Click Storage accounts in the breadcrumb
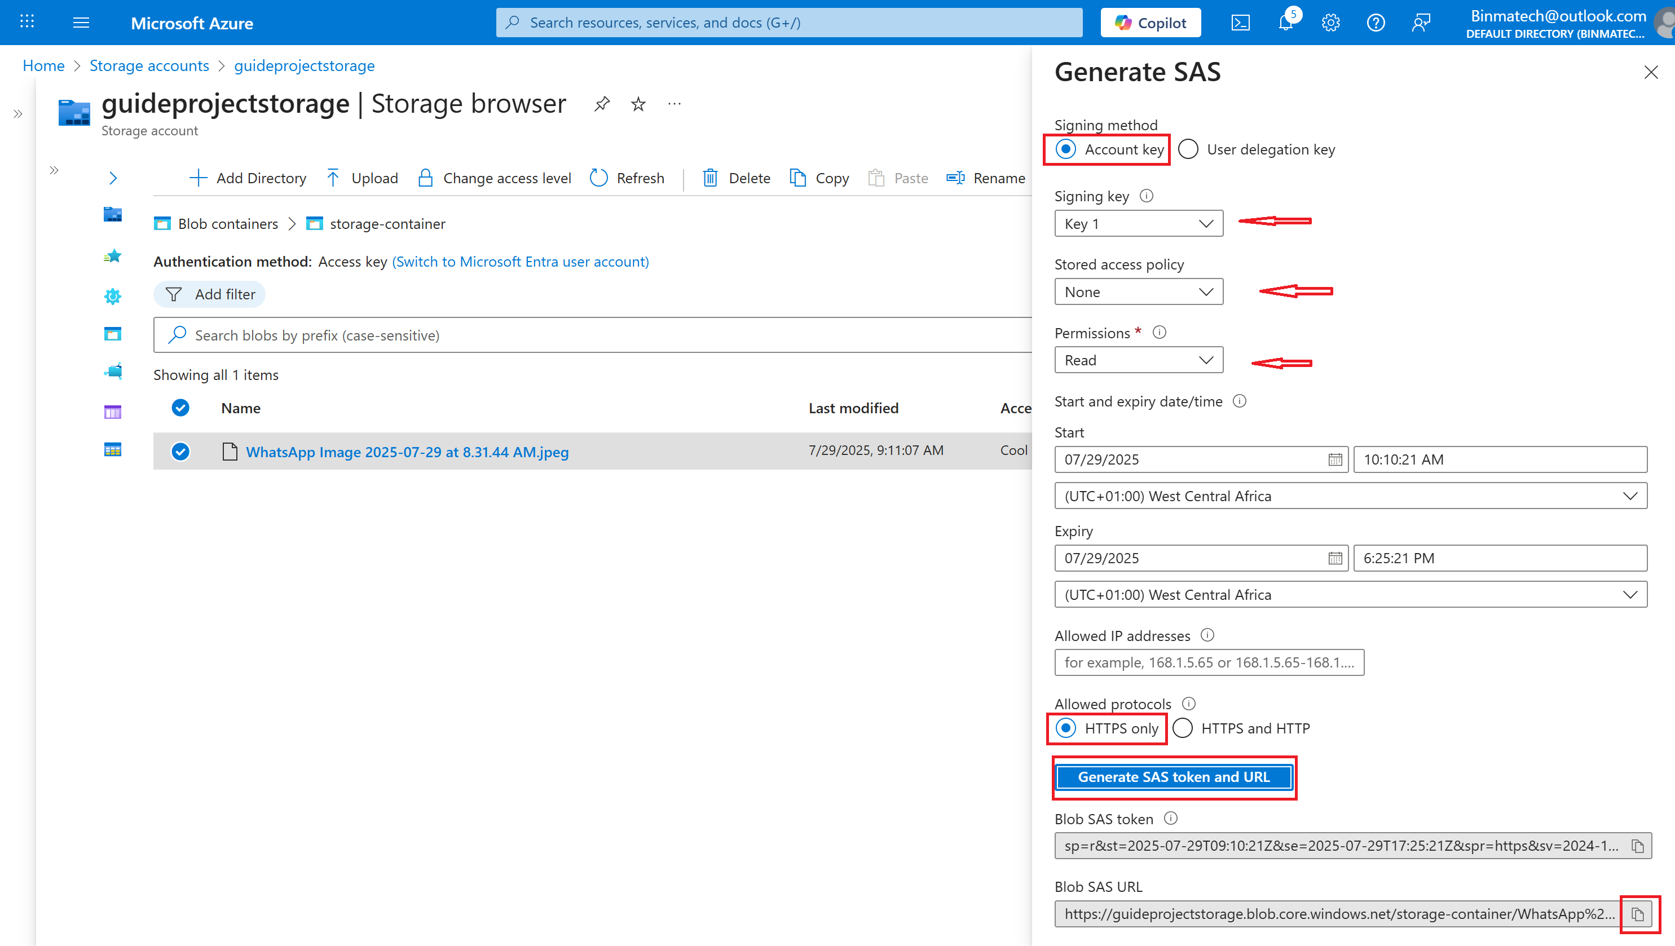 pyautogui.click(x=149, y=65)
